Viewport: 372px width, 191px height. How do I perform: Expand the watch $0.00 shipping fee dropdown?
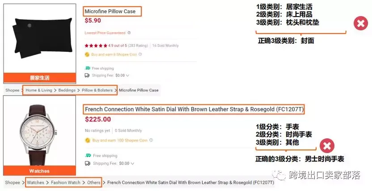132,163
